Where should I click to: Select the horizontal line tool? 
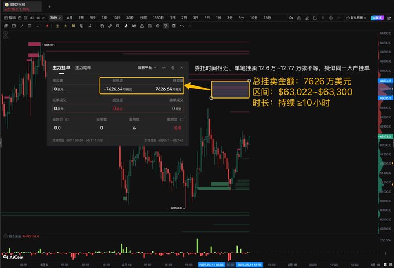(x=38, y=26)
